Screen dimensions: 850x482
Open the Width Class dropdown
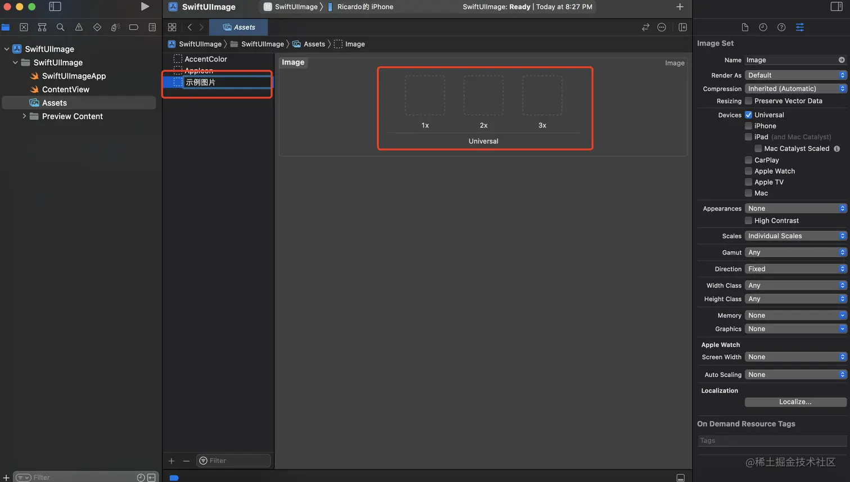[x=795, y=285]
